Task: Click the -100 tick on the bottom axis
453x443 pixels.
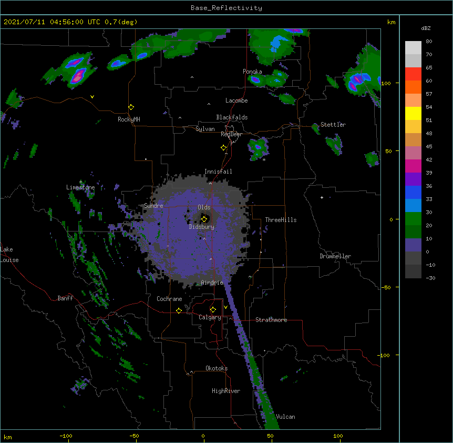Action: (66, 436)
